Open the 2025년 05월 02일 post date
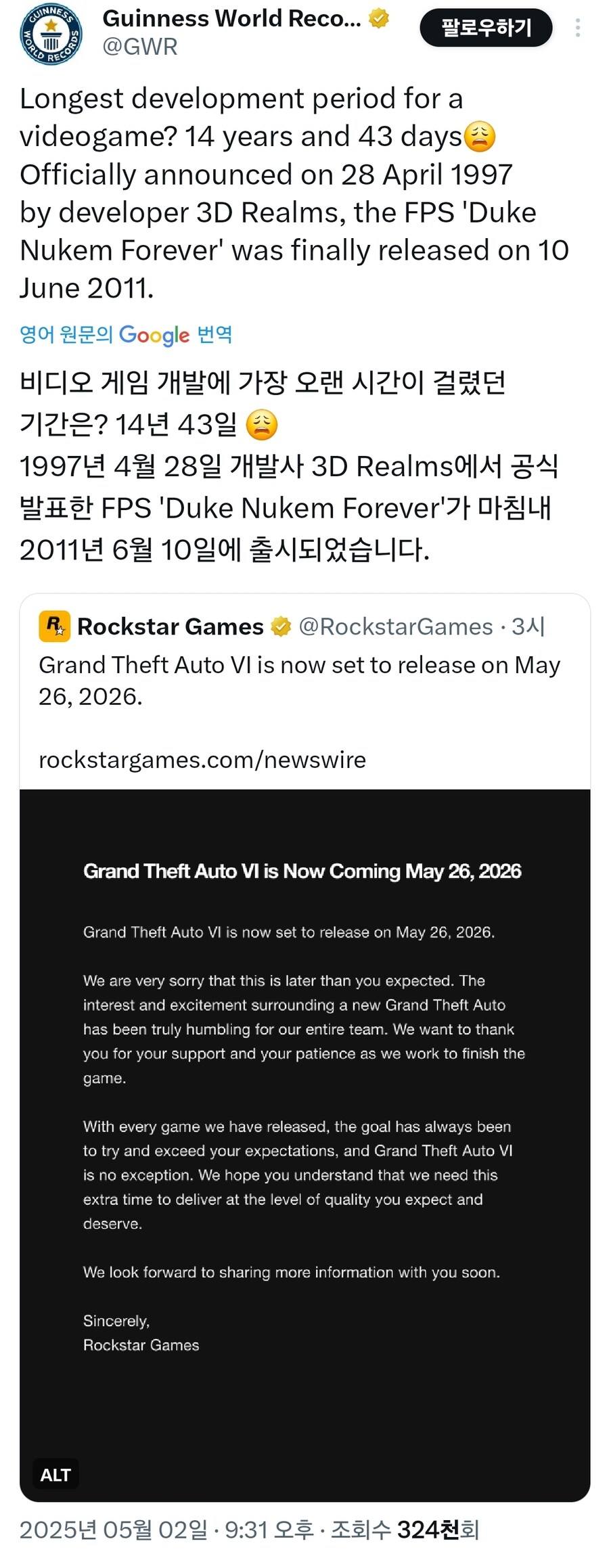Image resolution: width=609 pixels, height=1554 pixels. pos(113,1530)
